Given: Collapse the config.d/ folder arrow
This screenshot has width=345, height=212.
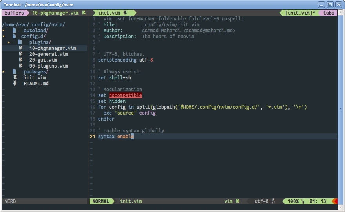Looking at the screenshot, I should [4, 37].
